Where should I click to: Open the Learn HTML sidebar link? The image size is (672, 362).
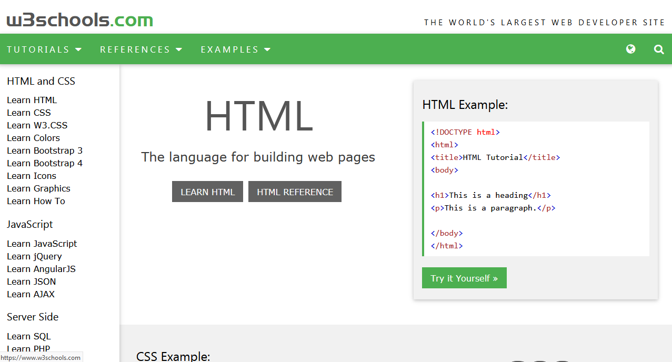click(32, 100)
